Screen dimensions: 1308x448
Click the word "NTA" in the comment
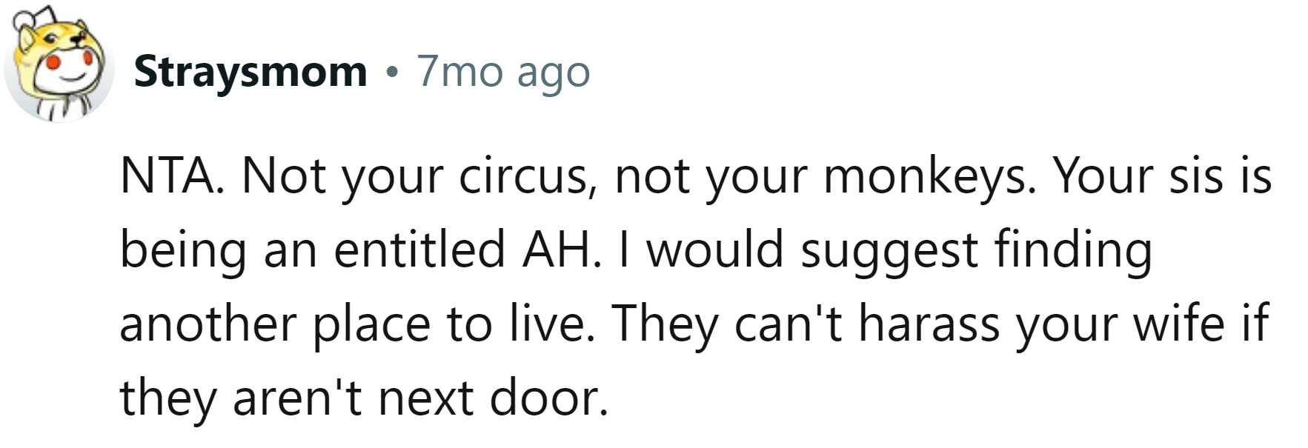168,176
